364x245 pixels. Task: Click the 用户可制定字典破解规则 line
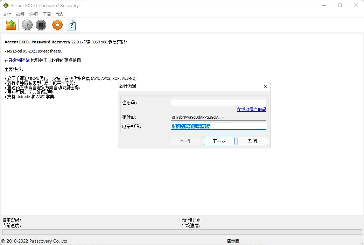click(30, 92)
